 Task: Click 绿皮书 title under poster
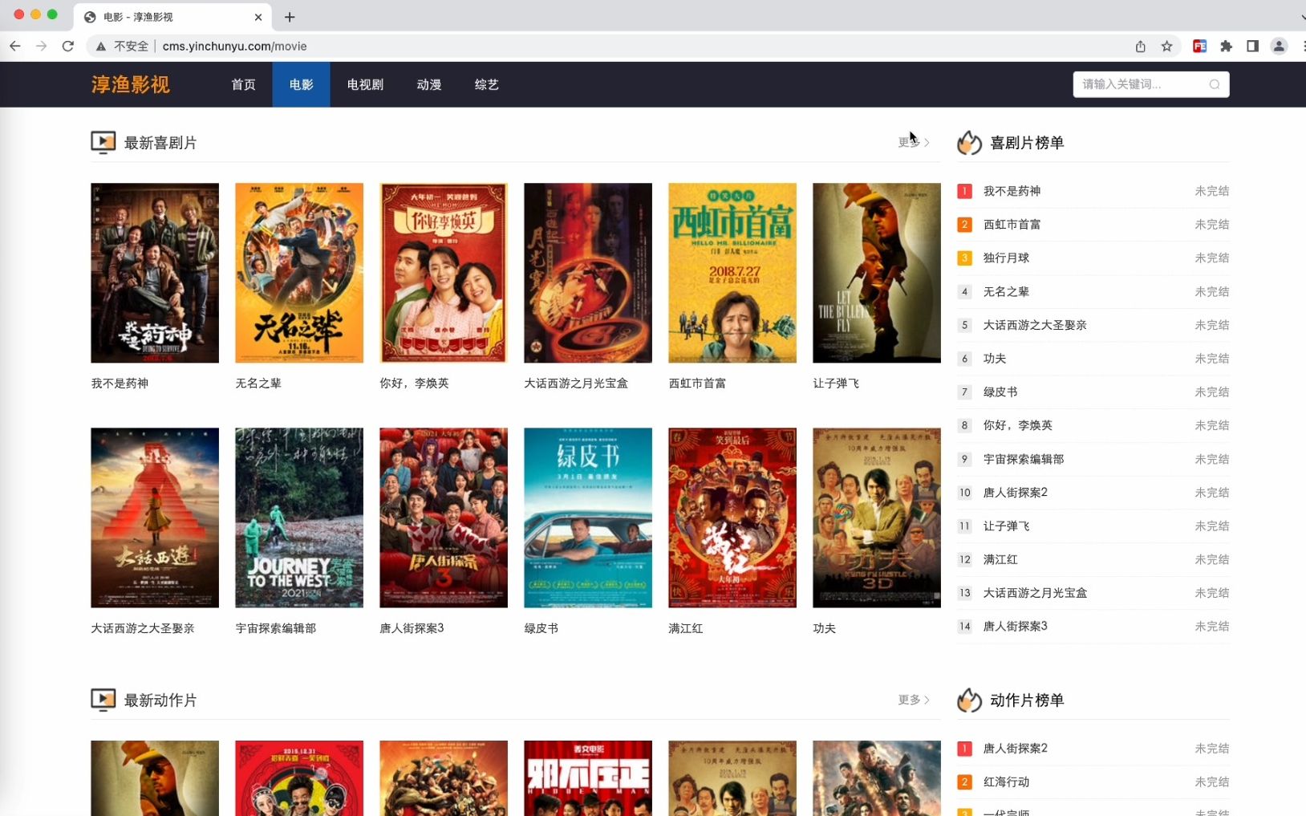[541, 628]
